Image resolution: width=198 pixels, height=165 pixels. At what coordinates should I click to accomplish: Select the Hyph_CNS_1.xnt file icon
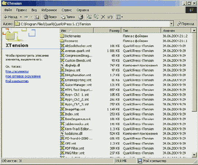[x=62, y=94]
